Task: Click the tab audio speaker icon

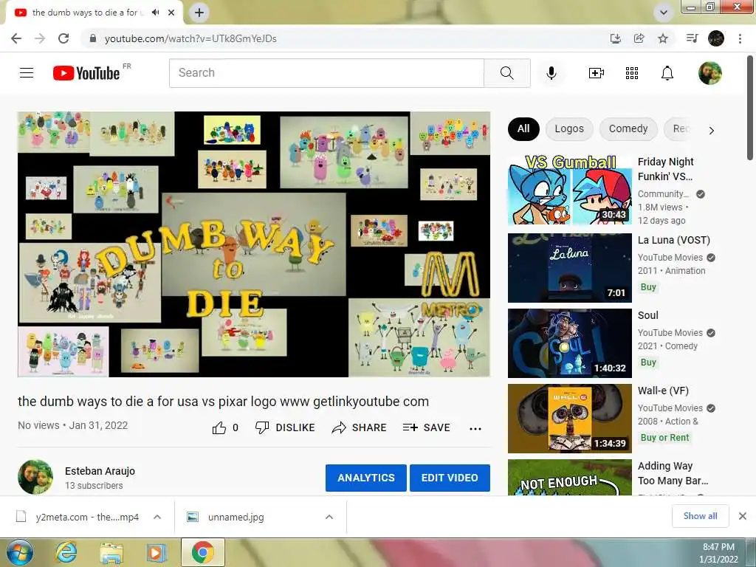Action: click(155, 13)
